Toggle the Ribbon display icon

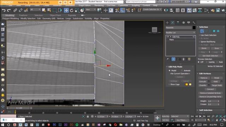pyautogui.click(x=189, y=10)
